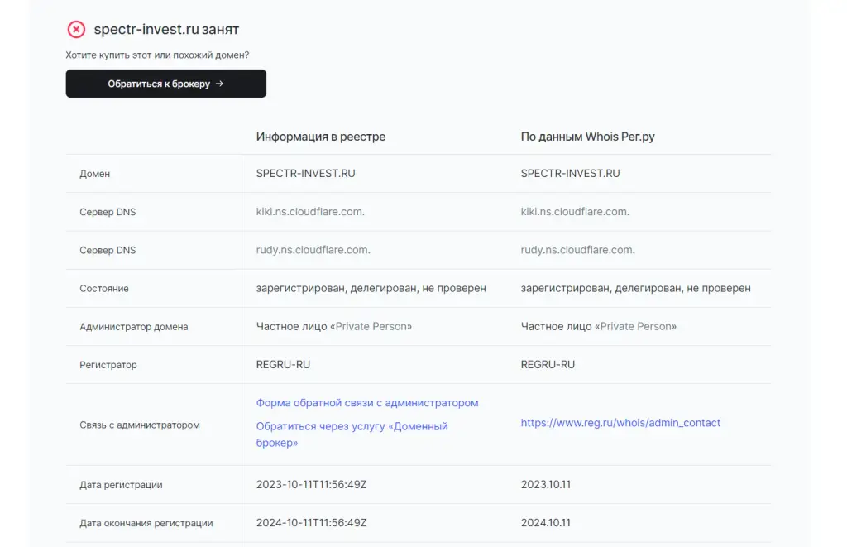This screenshot has height=547, width=847.
Task: Click the 'Домен' row label
Action: click(94, 174)
